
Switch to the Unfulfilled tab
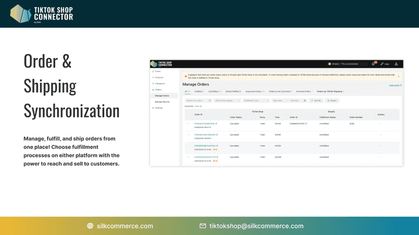point(215,92)
